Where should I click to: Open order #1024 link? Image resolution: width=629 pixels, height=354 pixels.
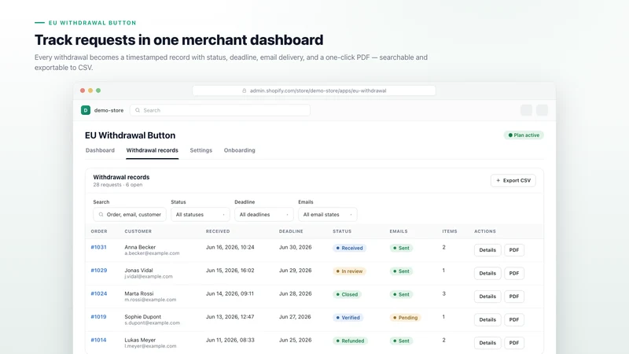click(99, 293)
